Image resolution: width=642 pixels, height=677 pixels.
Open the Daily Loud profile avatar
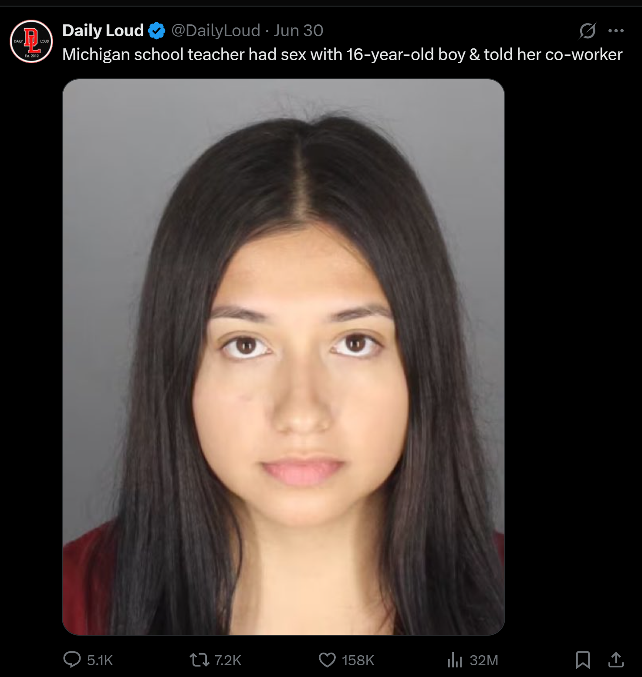(x=31, y=41)
